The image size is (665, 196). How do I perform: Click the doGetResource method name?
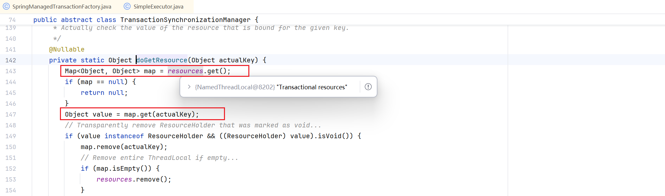[162, 60]
